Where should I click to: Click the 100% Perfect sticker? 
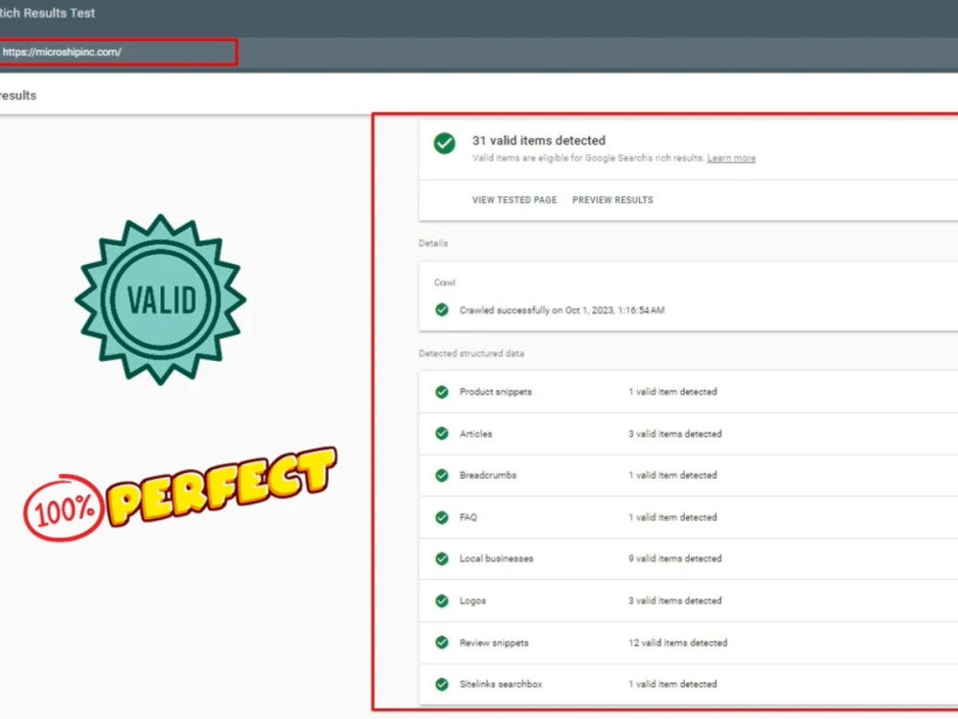point(180,494)
